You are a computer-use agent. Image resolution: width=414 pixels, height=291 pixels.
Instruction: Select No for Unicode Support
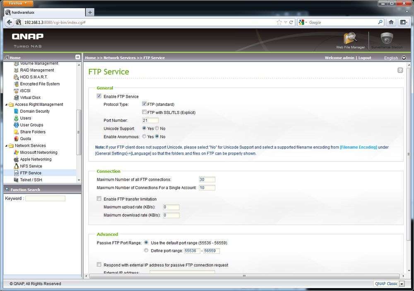(x=157, y=128)
